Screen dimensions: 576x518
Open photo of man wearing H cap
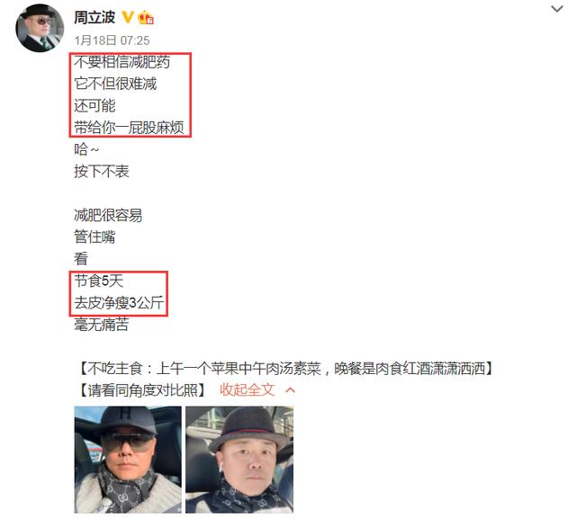[x=128, y=460]
